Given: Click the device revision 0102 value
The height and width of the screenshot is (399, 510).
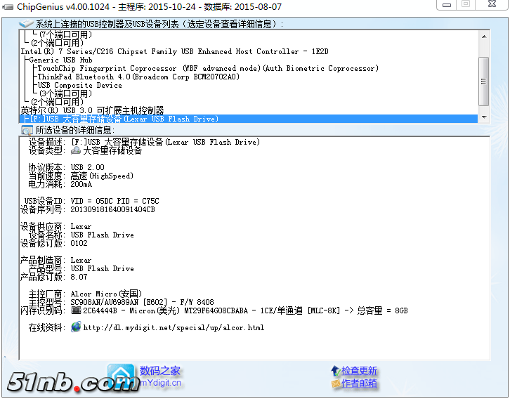Looking at the screenshot, I should pos(79,243).
